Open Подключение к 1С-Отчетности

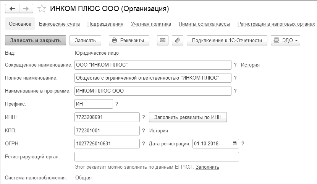(x=227, y=40)
